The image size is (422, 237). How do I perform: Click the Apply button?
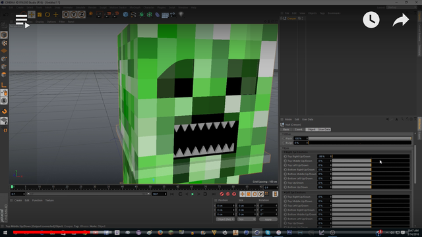coord(268,219)
